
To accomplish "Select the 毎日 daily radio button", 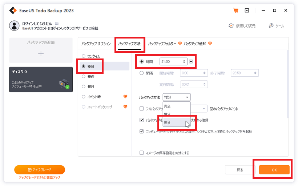I will point(84,66).
